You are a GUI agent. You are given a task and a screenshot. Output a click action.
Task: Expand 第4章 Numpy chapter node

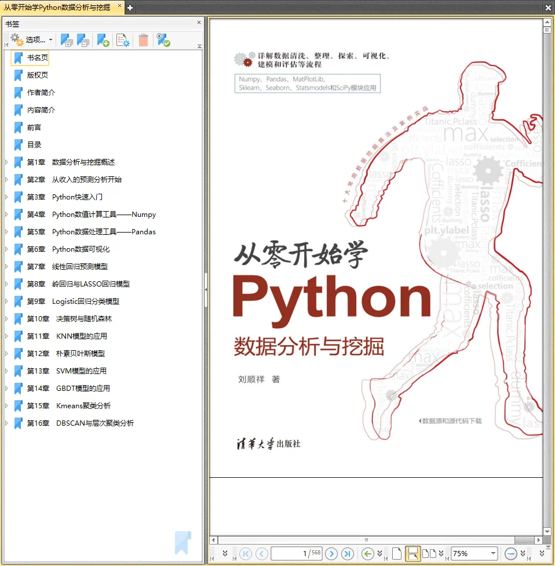click(6, 215)
